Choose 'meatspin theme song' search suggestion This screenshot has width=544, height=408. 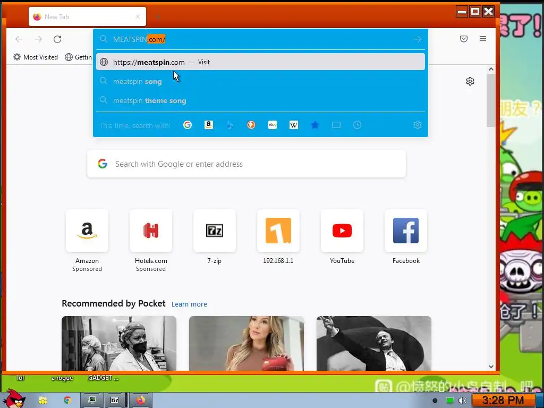click(x=260, y=100)
